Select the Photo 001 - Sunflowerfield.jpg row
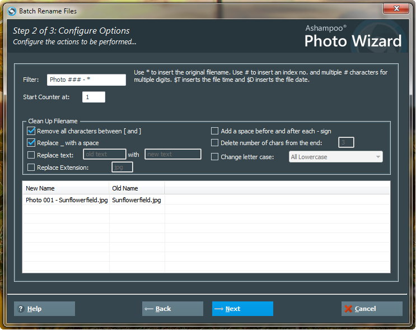The width and height of the screenshot is (416, 330). (66, 200)
